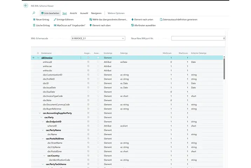This screenshot has height=168, width=251.
Task: Click the Liste bearbeiten button label
Action: (52, 13)
